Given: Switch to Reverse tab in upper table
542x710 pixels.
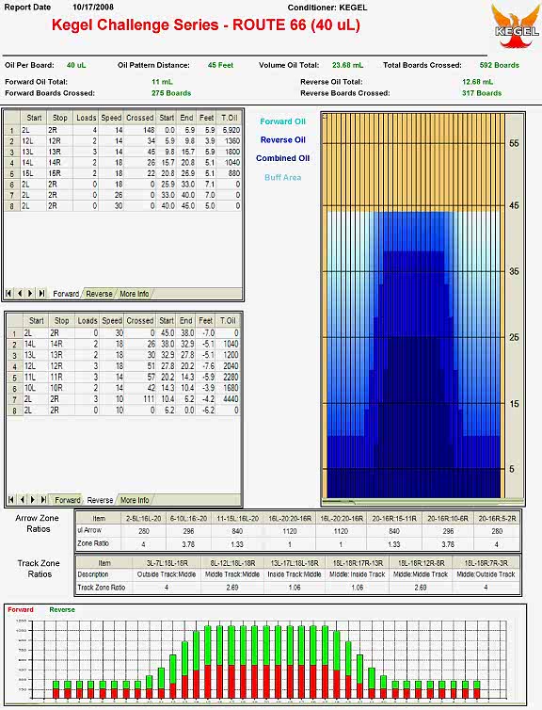Looking at the screenshot, I should click(99, 294).
